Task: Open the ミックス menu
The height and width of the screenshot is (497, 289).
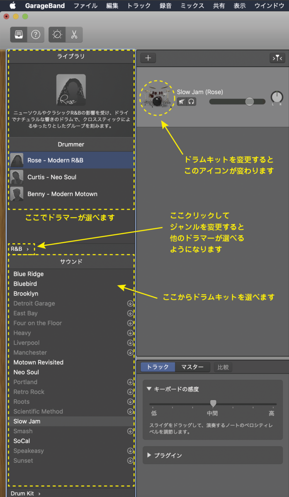Action: [x=192, y=6]
